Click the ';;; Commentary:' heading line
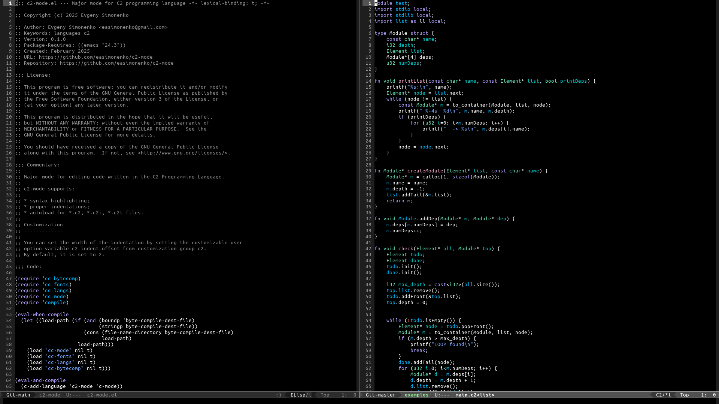The width and height of the screenshot is (719, 404). [37, 165]
